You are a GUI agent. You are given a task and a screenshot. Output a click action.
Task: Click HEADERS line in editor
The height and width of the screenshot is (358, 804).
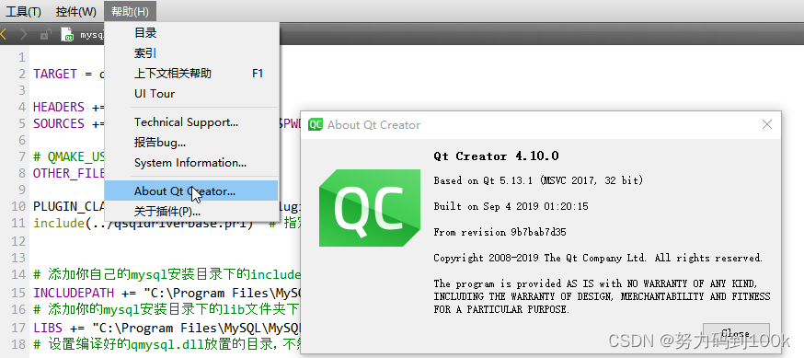click(69, 107)
